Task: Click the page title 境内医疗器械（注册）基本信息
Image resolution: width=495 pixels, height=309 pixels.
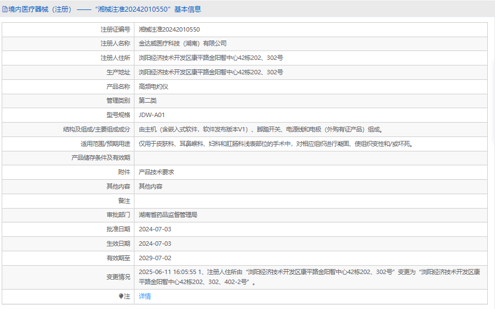Action: pyautogui.click(x=104, y=9)
